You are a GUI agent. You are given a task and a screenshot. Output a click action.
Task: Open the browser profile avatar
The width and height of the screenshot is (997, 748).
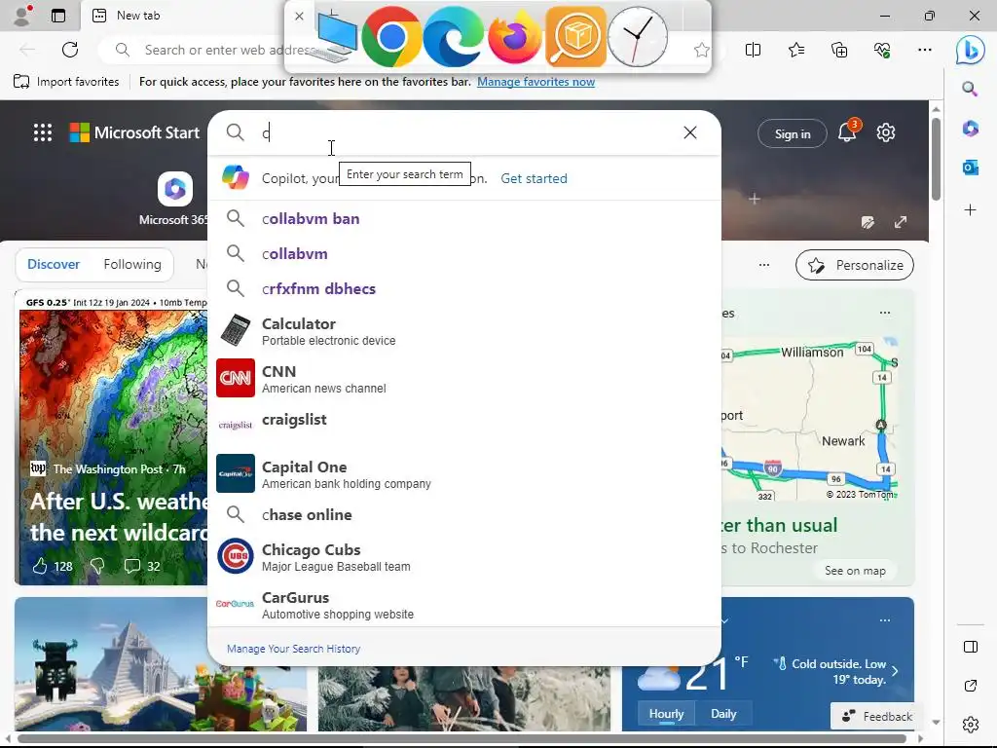pos(22,16)
